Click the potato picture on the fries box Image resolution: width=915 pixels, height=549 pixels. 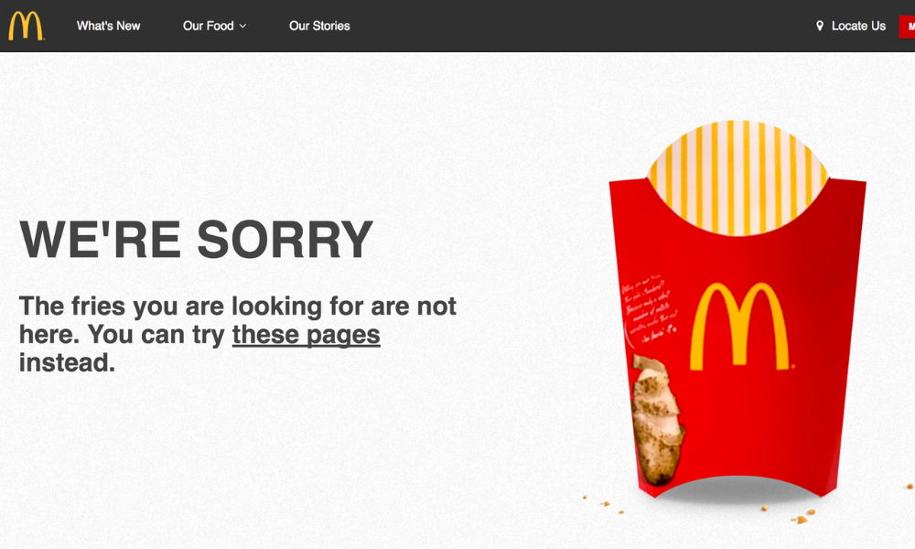click(x=656, y=418)
